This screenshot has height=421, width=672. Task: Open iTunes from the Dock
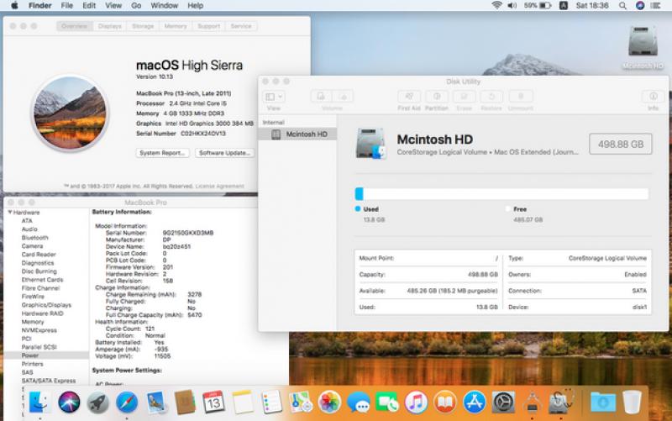pos(416,403)
